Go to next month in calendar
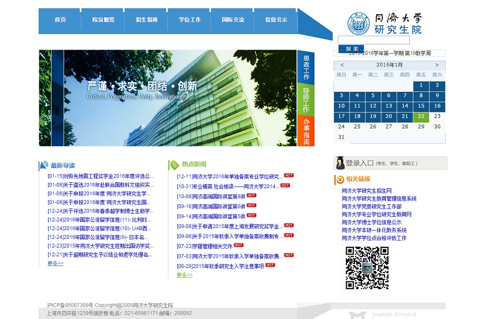The height and width of the screenshot is (319, 486). (437, 65)
